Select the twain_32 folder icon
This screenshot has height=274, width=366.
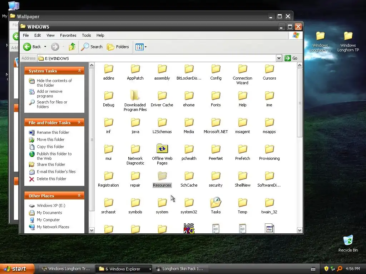coord(269,203)
